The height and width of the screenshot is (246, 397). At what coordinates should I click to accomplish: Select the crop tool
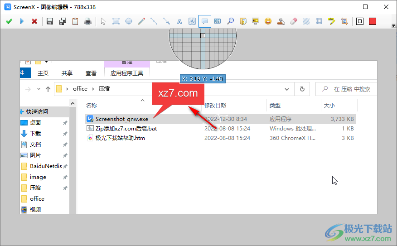(344, 21)
